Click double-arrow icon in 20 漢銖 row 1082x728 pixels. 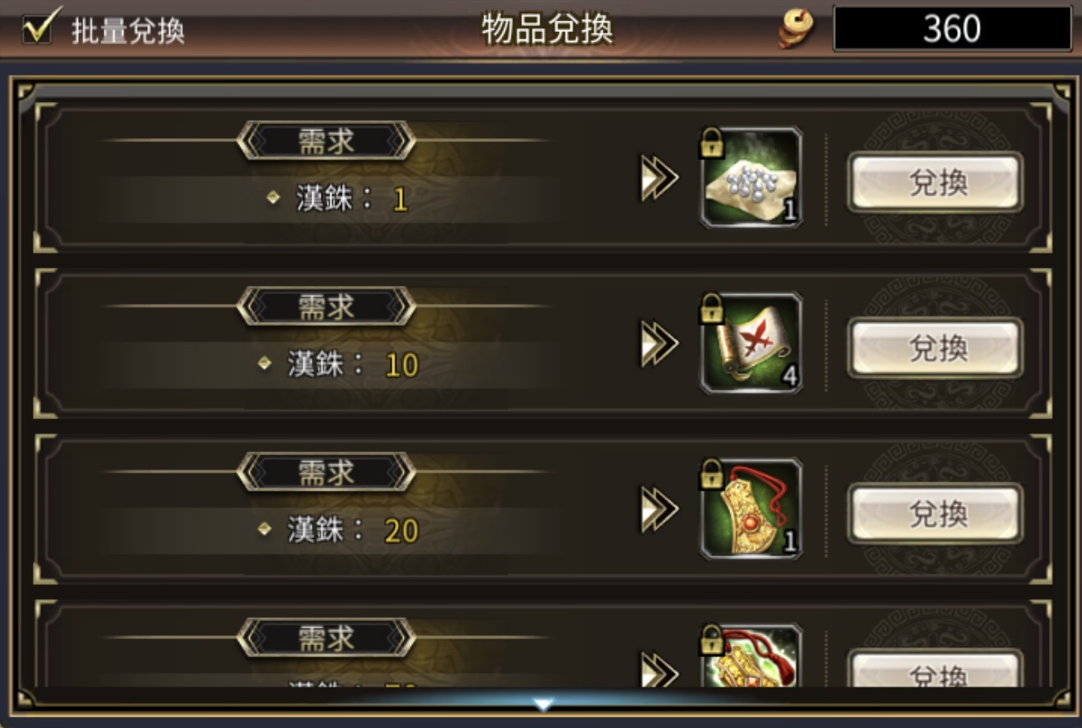[x=659, y=510]
